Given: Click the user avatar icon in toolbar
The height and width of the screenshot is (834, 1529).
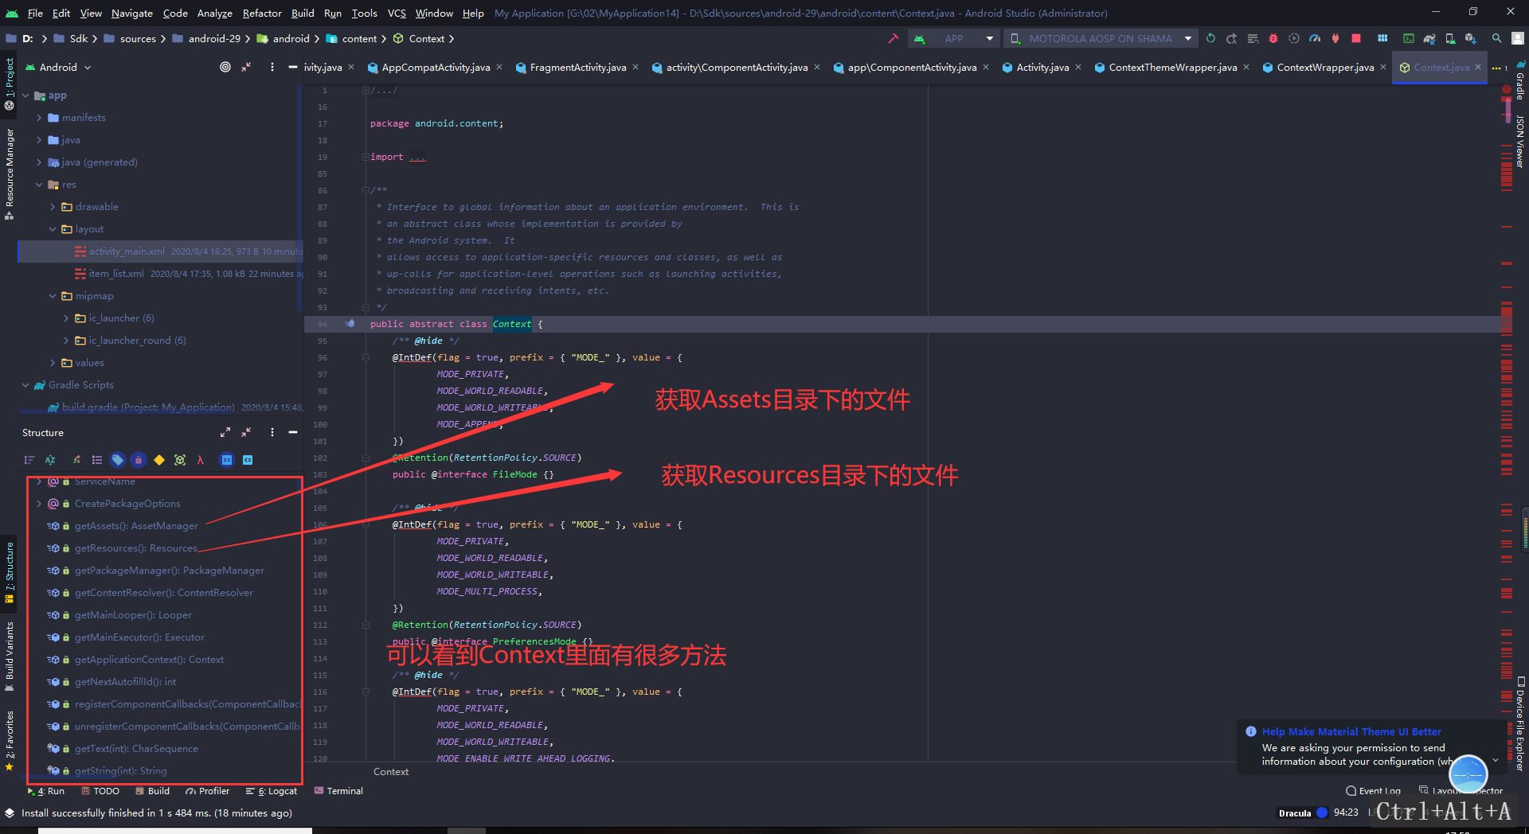Looking at the screenshot, I should coord(1518,38).
